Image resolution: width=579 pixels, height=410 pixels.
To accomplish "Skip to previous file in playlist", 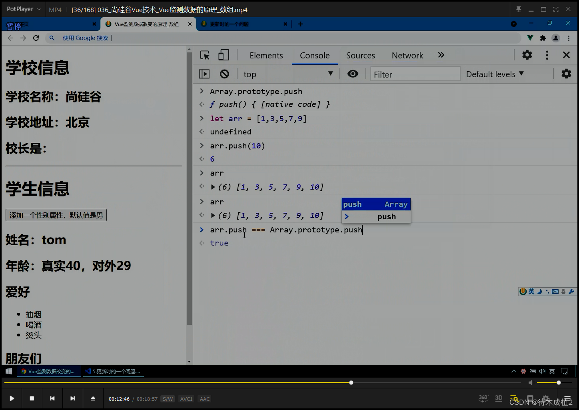I will (52, 398).
